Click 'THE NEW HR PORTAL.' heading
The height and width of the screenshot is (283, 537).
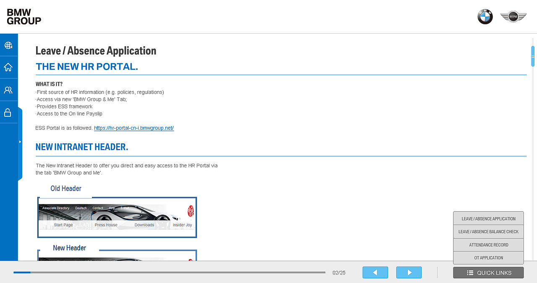click(x=87, y=67)
